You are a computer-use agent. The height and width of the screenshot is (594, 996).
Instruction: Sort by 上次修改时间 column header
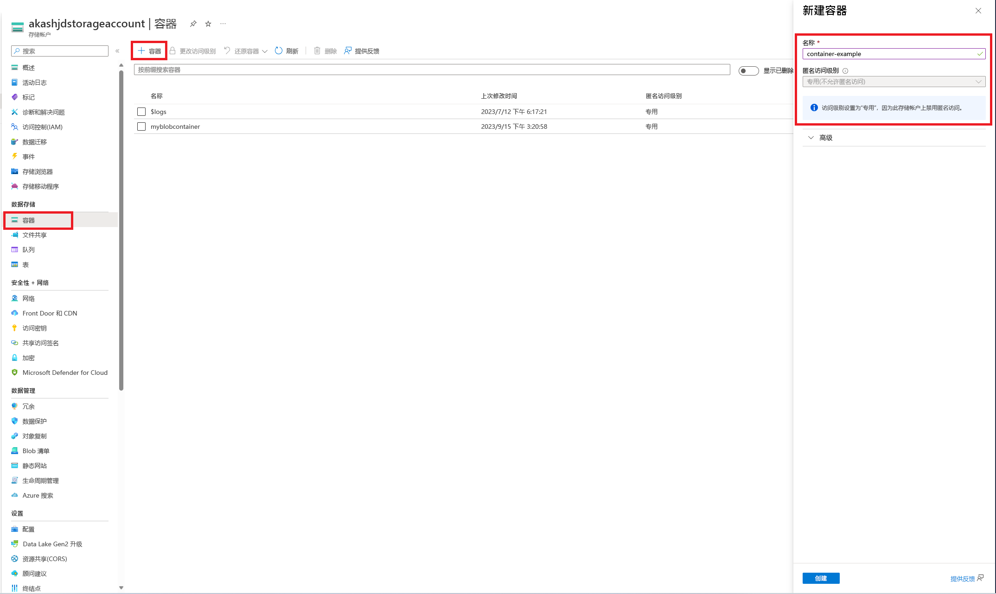click(499, 96)
